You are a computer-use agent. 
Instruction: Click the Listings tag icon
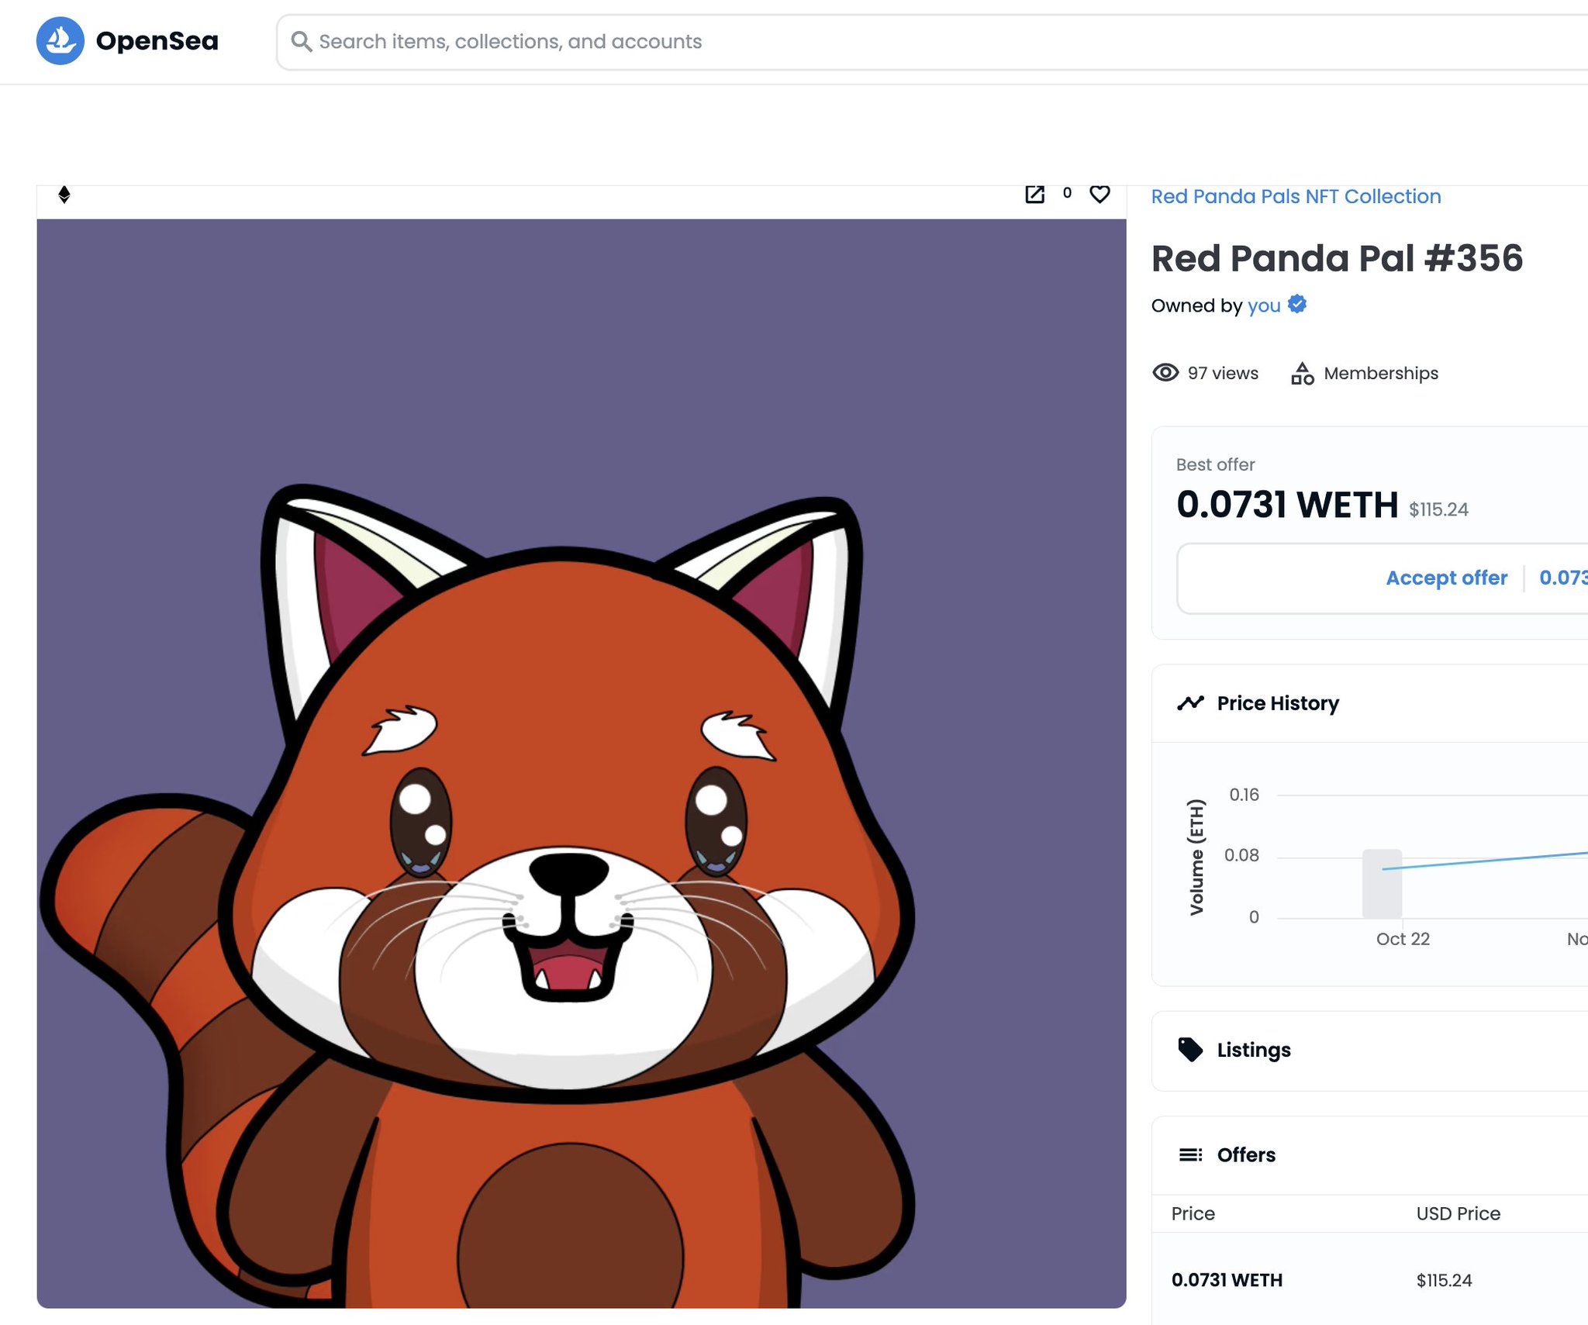[x=1189, y=1049]
